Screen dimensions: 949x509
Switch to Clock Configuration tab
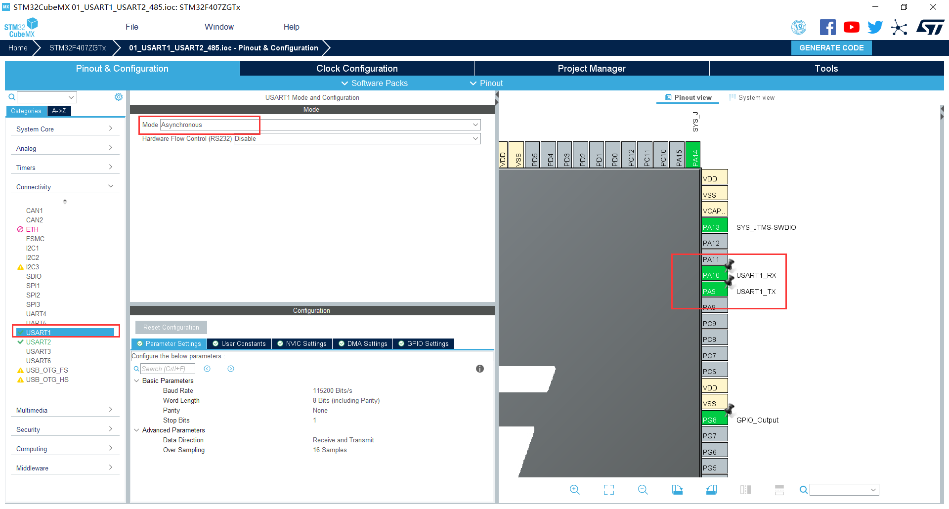(x=357, y=68)
